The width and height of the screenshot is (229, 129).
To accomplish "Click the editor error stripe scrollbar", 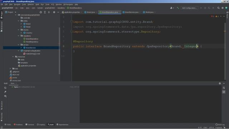I will pyautogui.click(x=225, y=51).
